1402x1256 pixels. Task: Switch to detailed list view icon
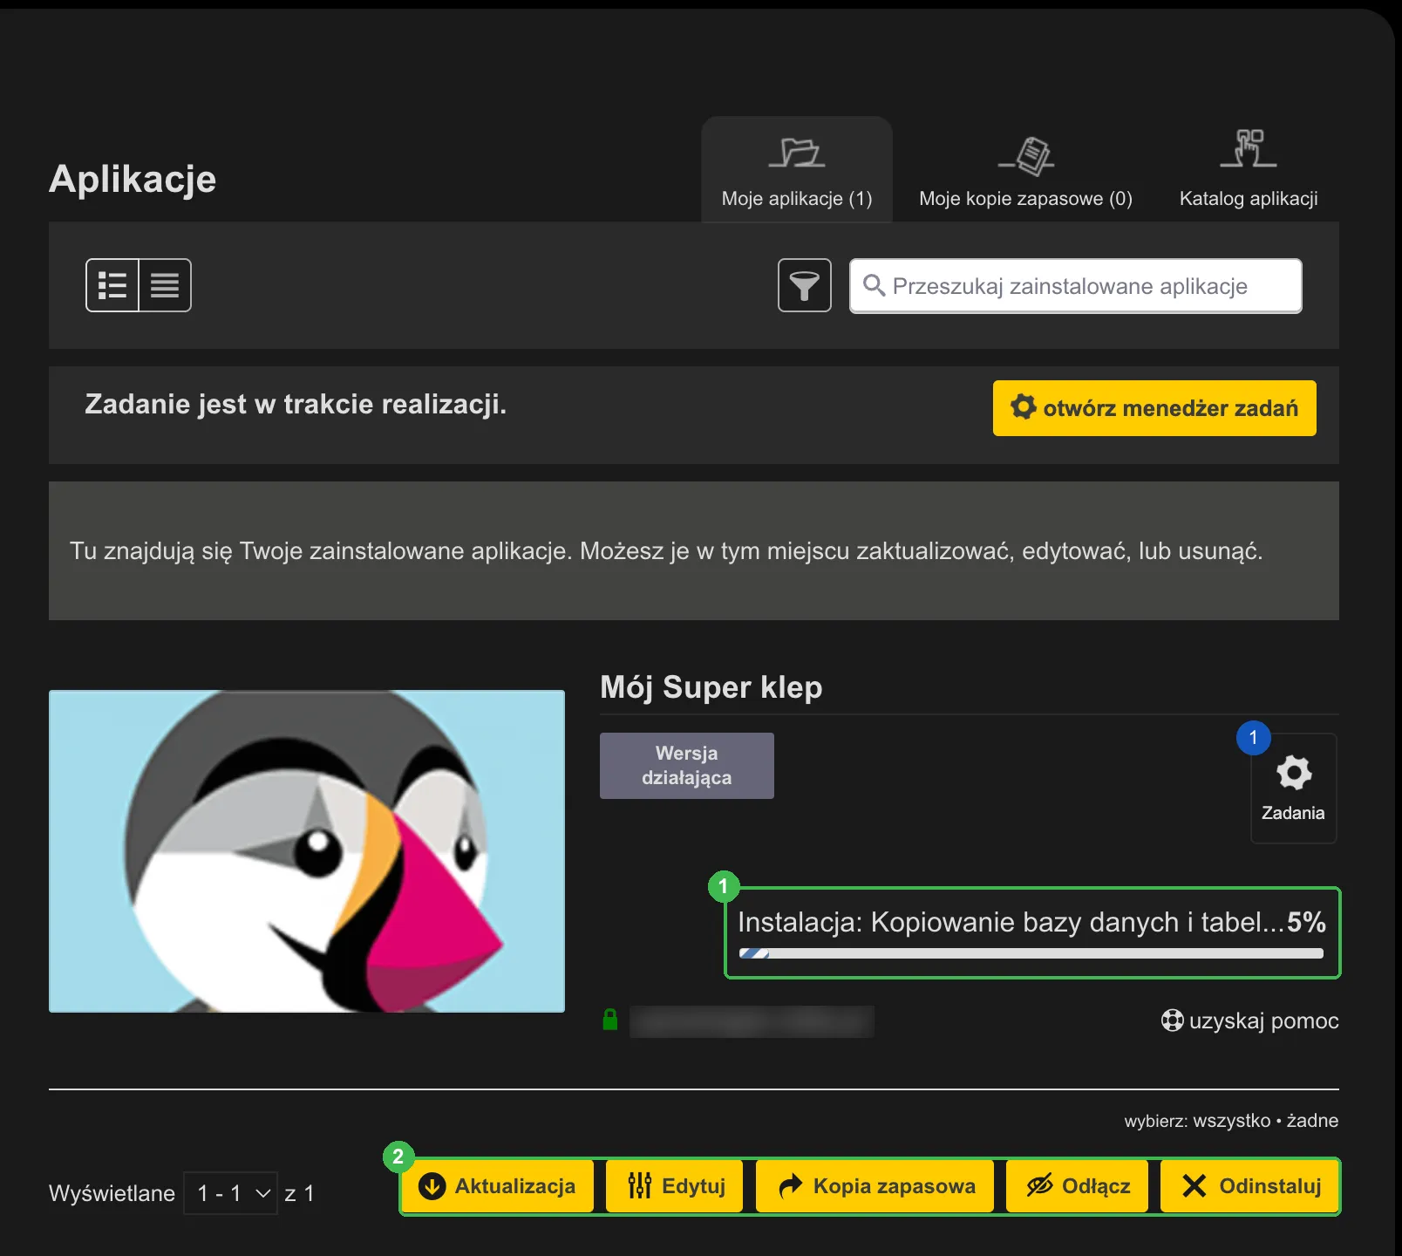(112, 285)
